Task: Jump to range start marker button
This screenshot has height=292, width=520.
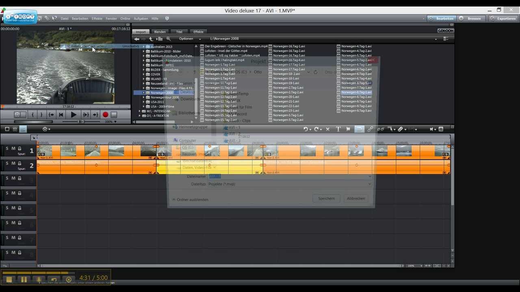Action: [51, 115]
